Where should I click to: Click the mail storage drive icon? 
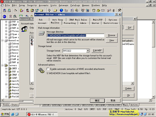(42, 33)
